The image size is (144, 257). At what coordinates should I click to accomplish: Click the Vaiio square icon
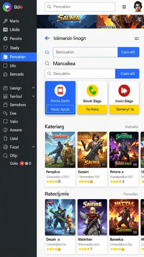[5, 121]
